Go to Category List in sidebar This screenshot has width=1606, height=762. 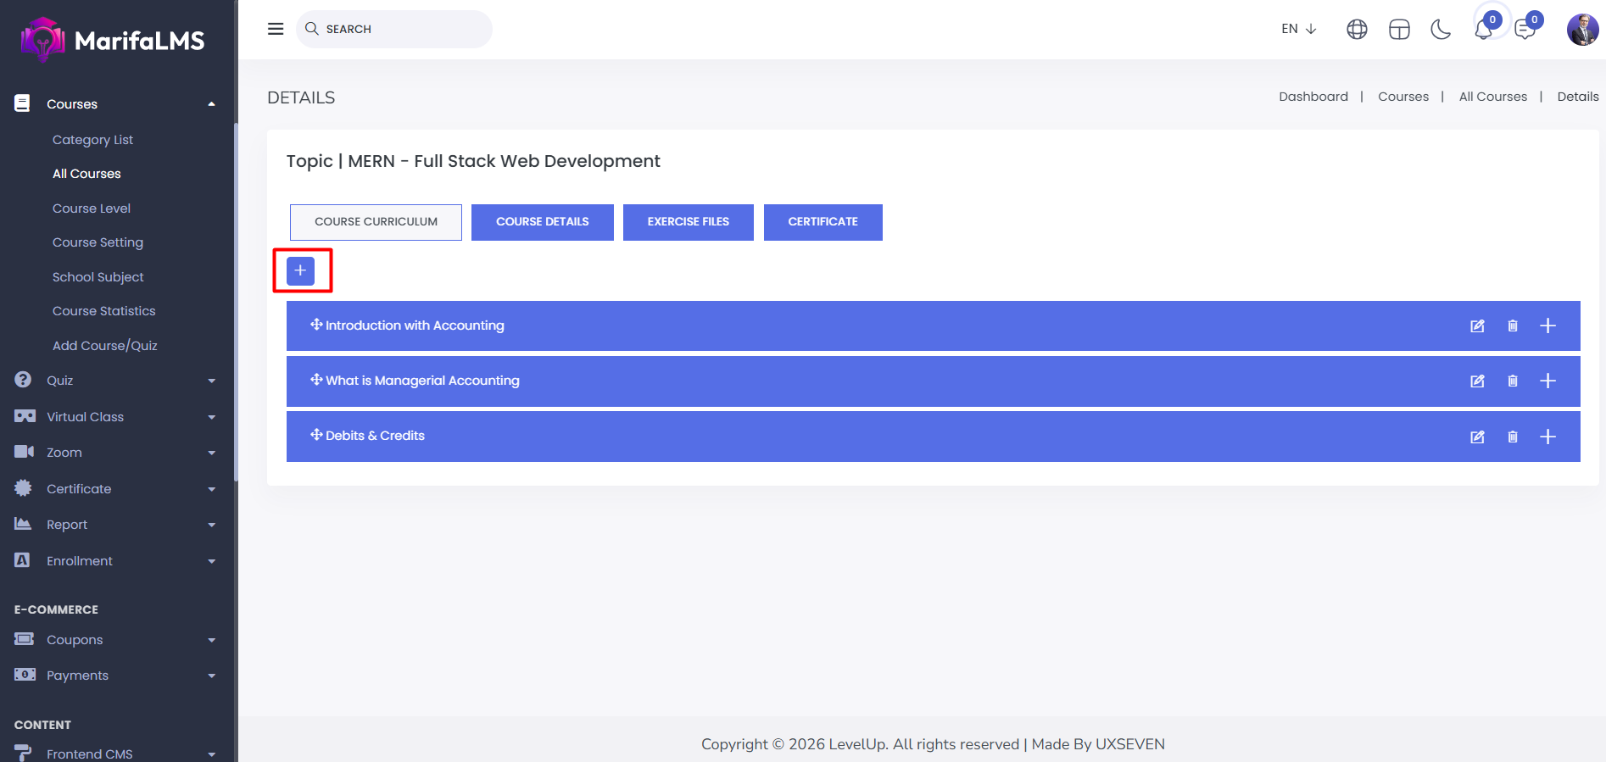pyautogui.click(x=92, y=140)
